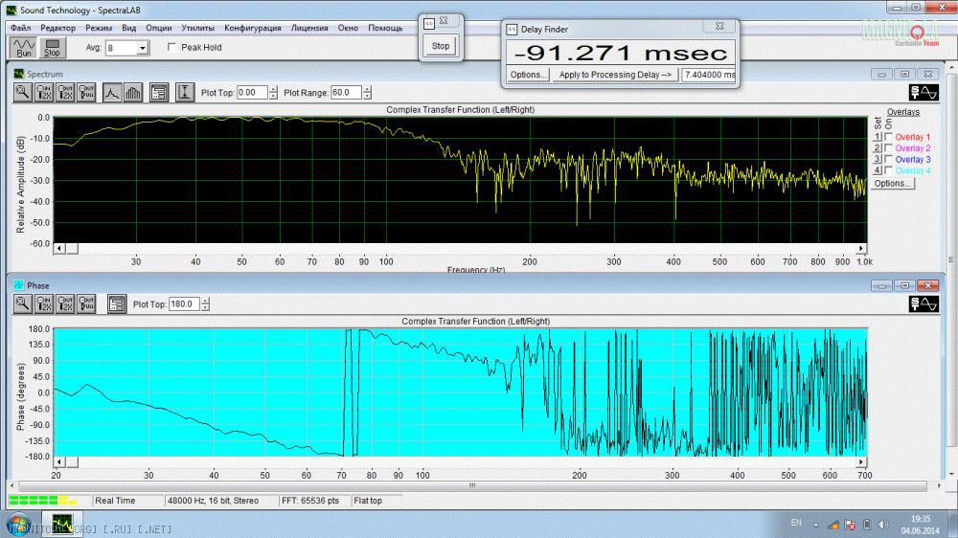Click the Plot Range input field
This screenshot has height=538, width=958.
pyautogui.click(x=346, y=92)
